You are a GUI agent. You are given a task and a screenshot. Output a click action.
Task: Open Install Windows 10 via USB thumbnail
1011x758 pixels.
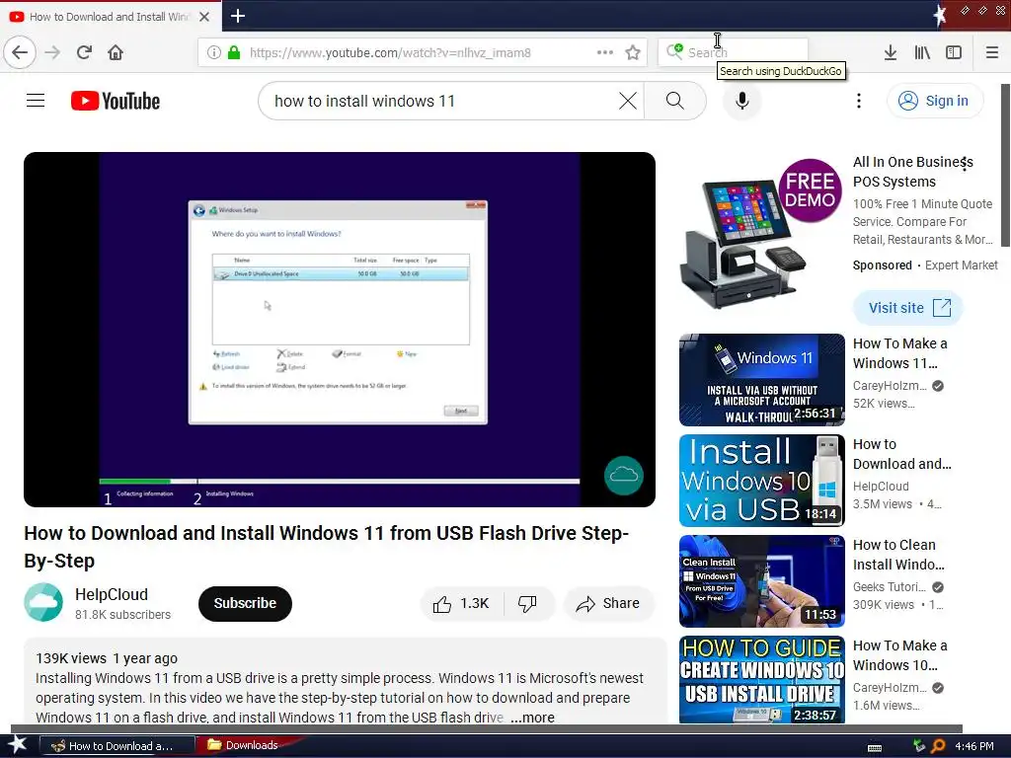pyautogui.click(x=761, y=481)
